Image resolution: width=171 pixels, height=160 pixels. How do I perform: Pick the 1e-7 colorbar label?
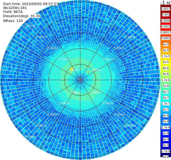[x=166, y=109]
